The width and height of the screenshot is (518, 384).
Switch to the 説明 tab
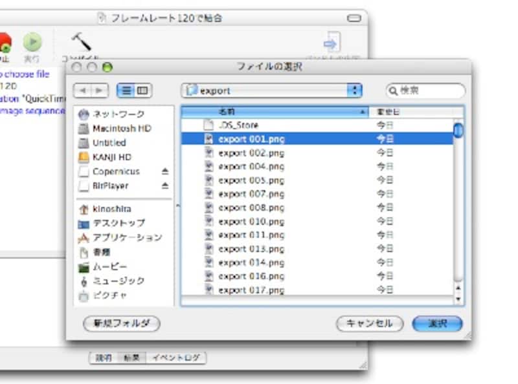coord(104,357)
